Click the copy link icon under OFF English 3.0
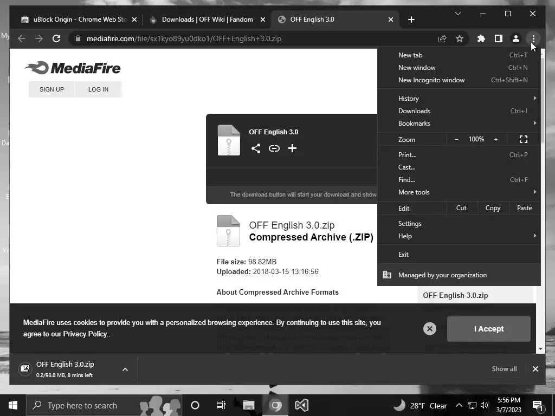The image size is (555, 416). (274, 148)
